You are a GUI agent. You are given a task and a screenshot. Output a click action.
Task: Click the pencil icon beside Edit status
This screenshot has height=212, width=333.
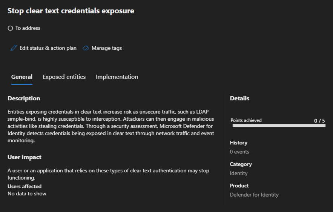[x=14, y=48]
